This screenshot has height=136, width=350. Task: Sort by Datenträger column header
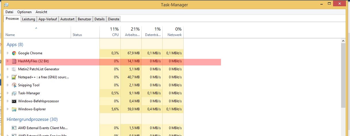(152, 32)
